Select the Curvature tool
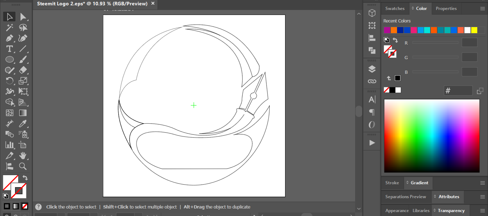 pyautogui.click(x=23, y=38)
